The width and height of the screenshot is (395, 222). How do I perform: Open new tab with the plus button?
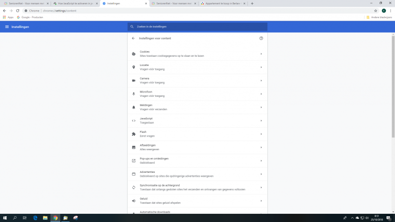coord(252,3)
